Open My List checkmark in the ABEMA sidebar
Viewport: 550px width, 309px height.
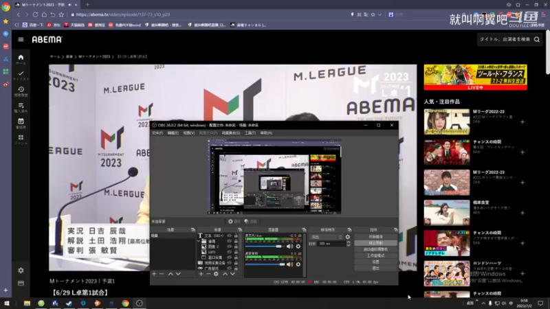point(21,76)
